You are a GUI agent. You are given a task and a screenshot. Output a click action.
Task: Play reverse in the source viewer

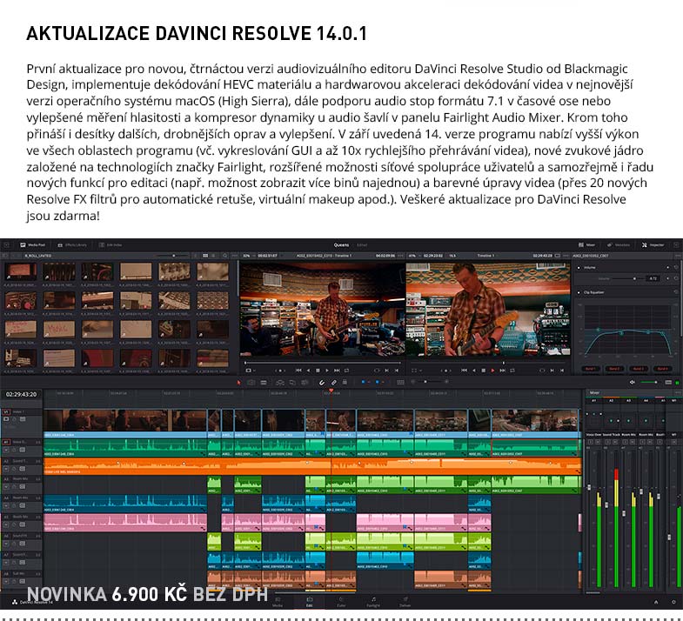coord(308,371)
